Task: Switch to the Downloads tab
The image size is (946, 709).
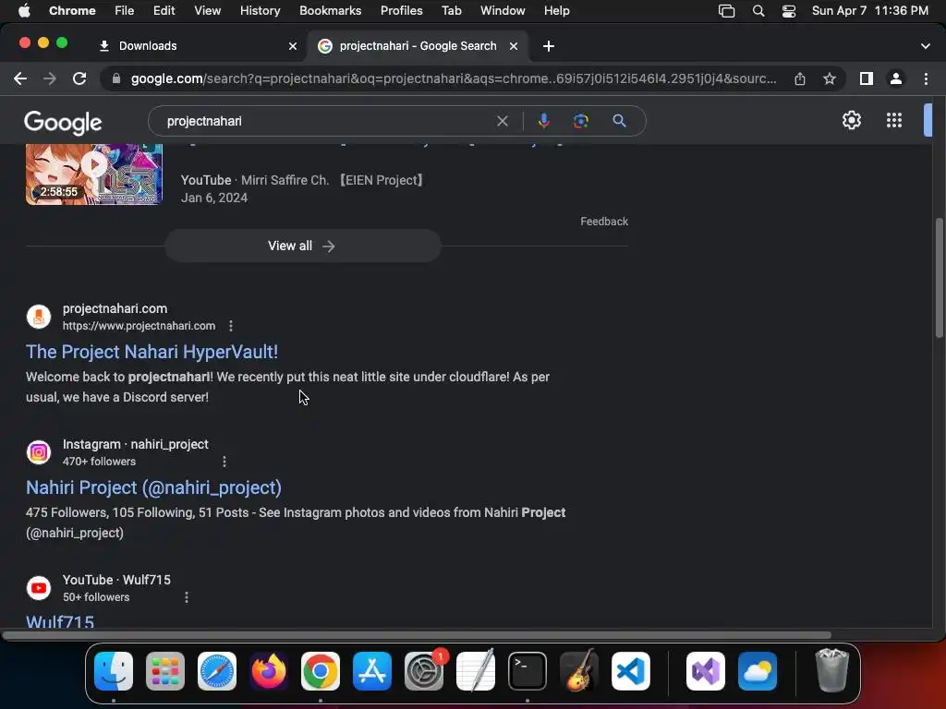Action: [x=194, y=46]
